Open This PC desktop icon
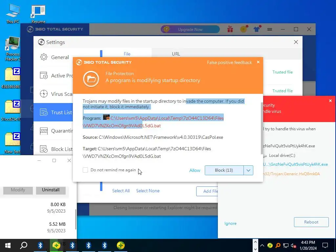The height and width of the screenshot is (252, 336). click(13, 14)
